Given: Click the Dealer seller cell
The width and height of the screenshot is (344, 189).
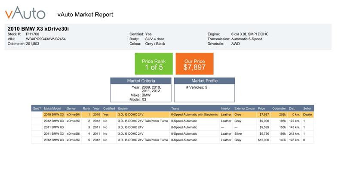Looking at the screenshot, I should tap(307, 115).
